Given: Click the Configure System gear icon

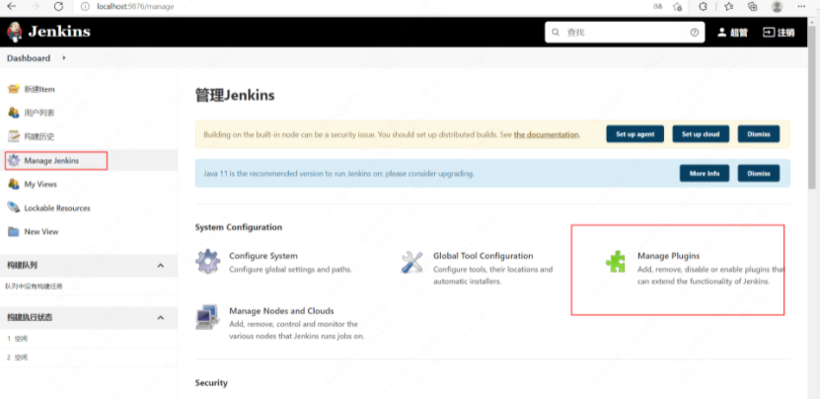Looking at the screenshot, I should click(x=207, y=262).
